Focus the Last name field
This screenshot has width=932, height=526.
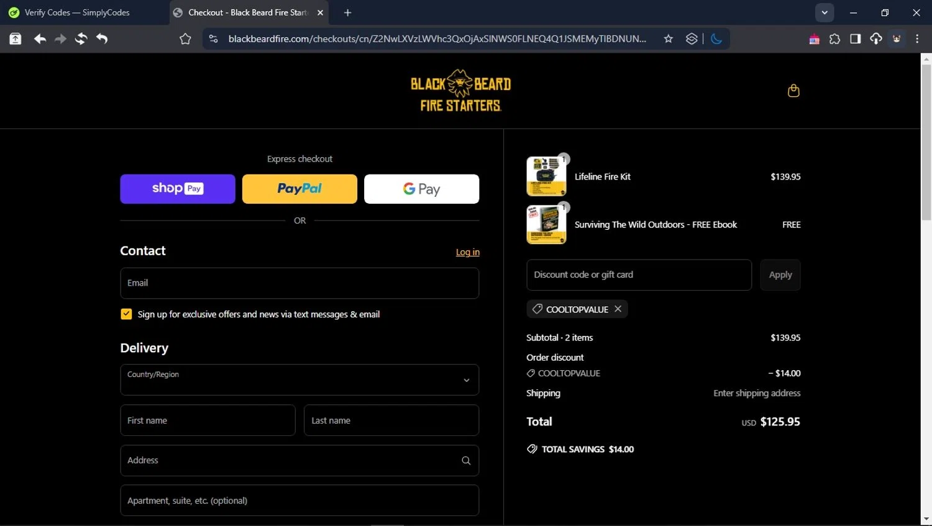(391, 420)
